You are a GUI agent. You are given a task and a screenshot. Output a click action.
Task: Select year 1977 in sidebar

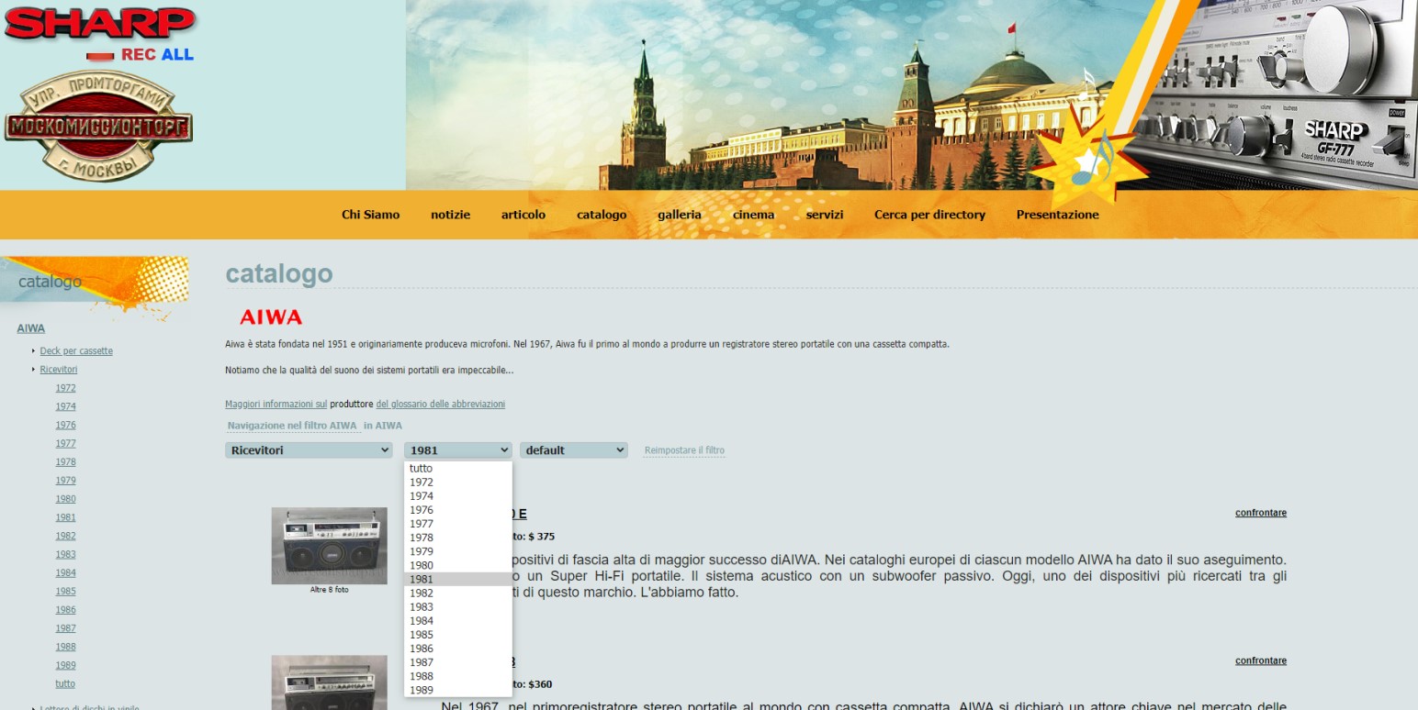pos(65,443)
